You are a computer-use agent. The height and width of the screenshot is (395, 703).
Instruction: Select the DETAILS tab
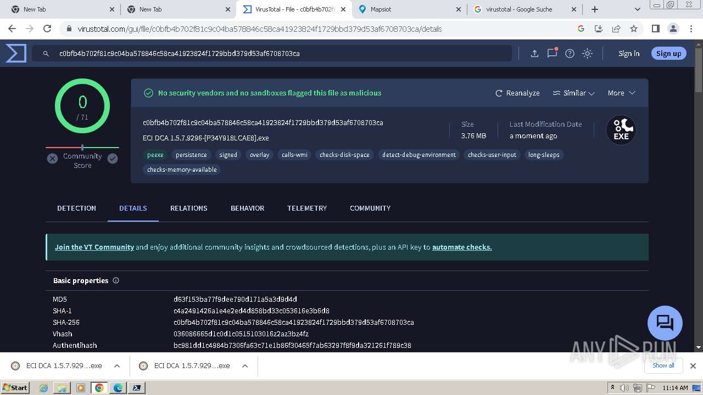pyautogui.click(x=133, y=208)
